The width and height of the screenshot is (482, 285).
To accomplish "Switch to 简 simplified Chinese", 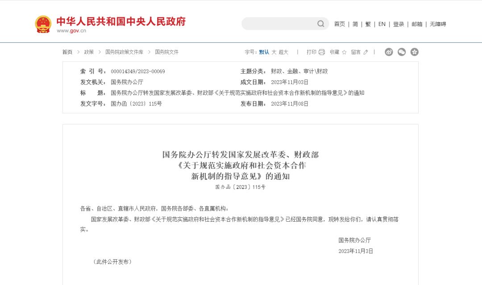I will tap(355, 24).
